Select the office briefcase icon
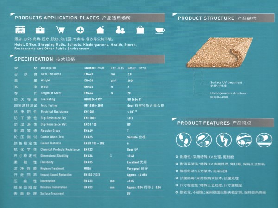The width and height of the screenshot is (278, 208). (x=40, y=31)
